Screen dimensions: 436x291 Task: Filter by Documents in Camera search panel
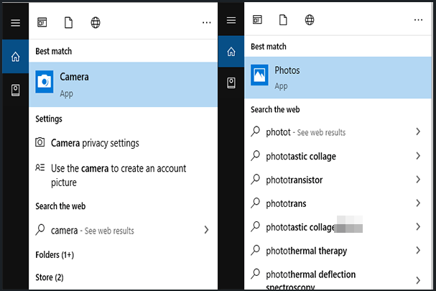coord(68,22)
